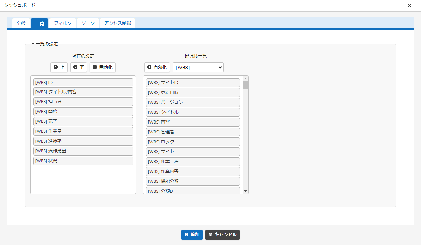
Task: Click the options list scroll-down arrow
Action: (x=245, y=191)
